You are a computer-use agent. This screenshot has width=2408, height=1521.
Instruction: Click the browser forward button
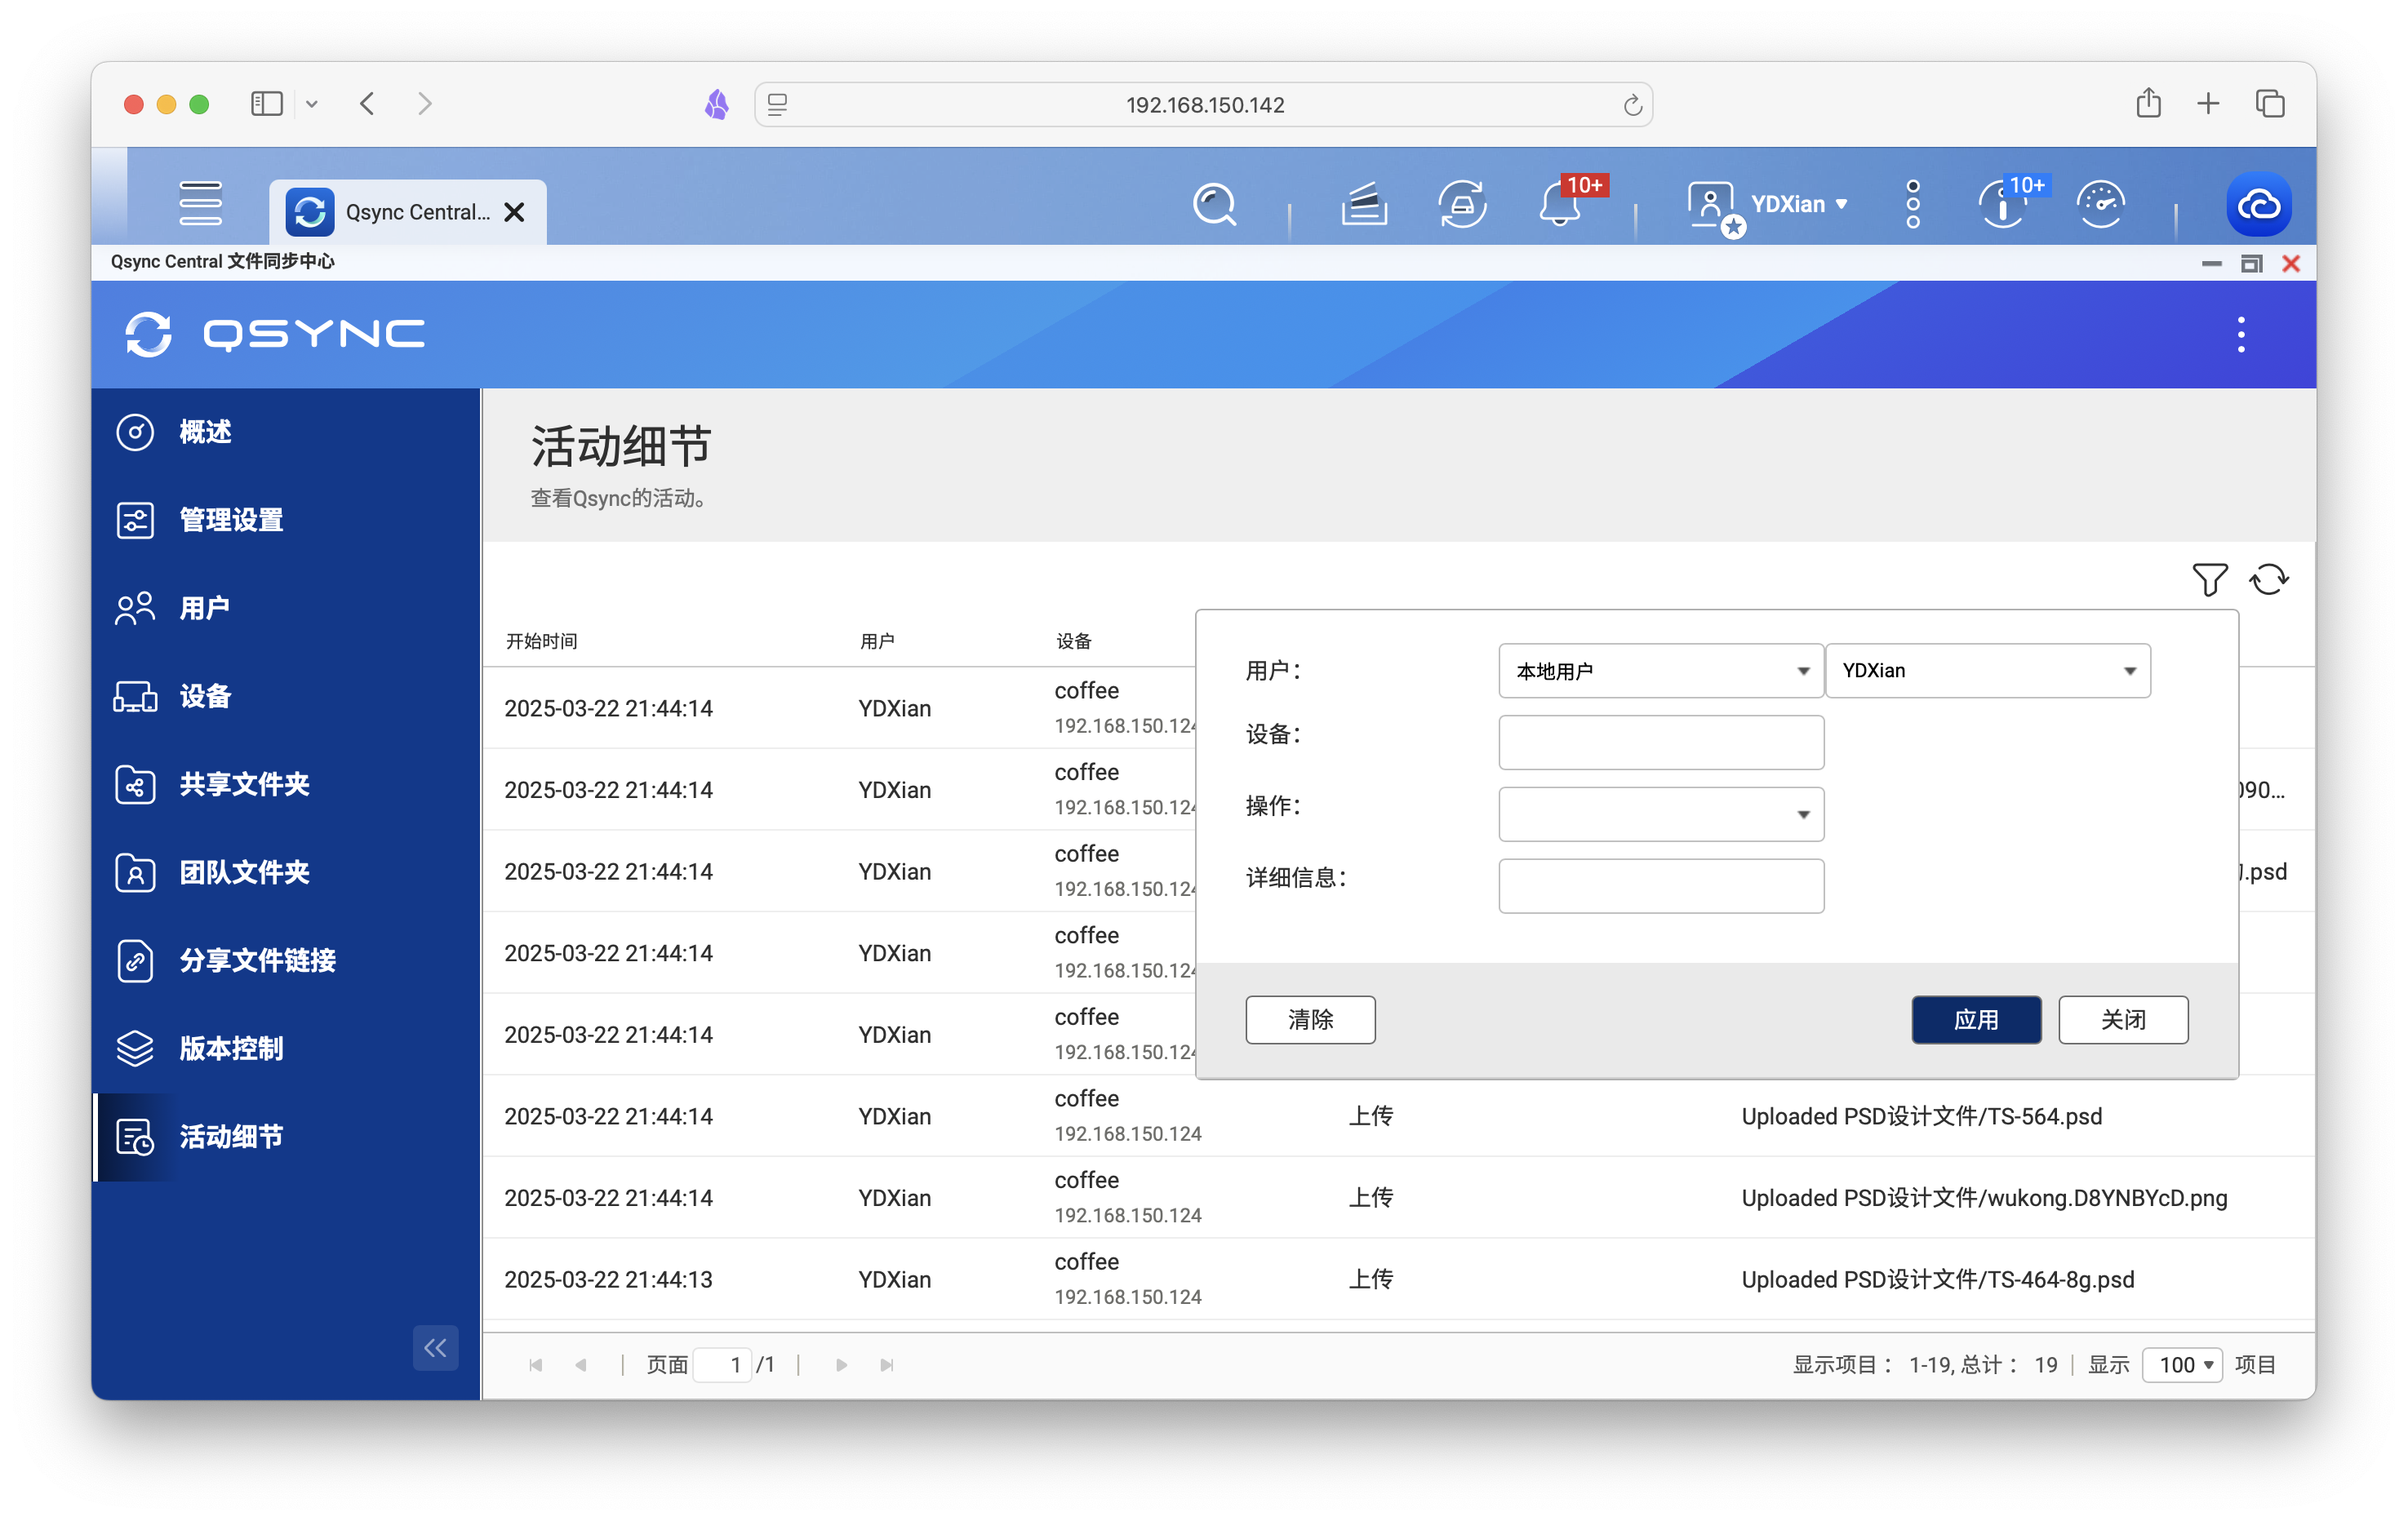(425, 104)
